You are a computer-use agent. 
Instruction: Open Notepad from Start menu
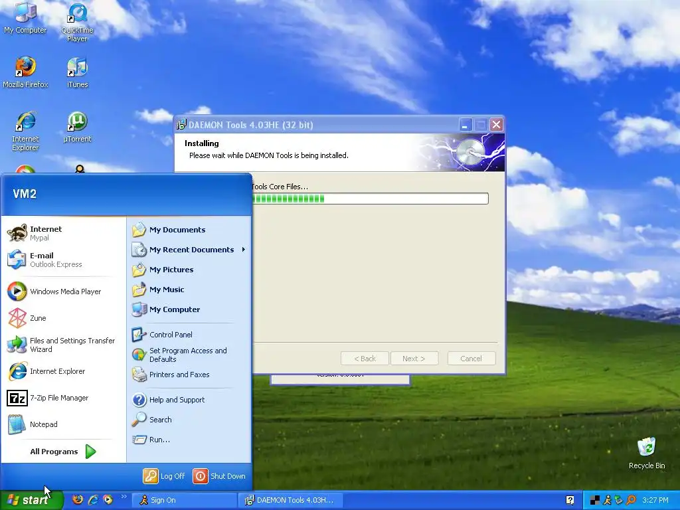(64, 424)
